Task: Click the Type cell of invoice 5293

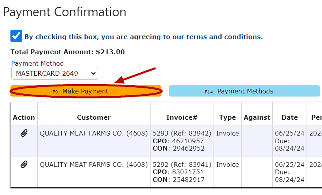Action: 227,134
